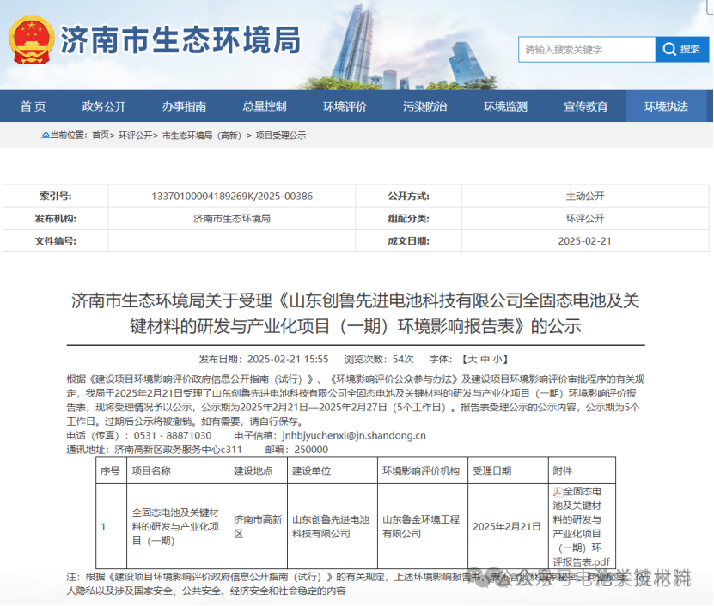
Task: Open the 宣传教育 navigation menu
Action: (586, 106)
